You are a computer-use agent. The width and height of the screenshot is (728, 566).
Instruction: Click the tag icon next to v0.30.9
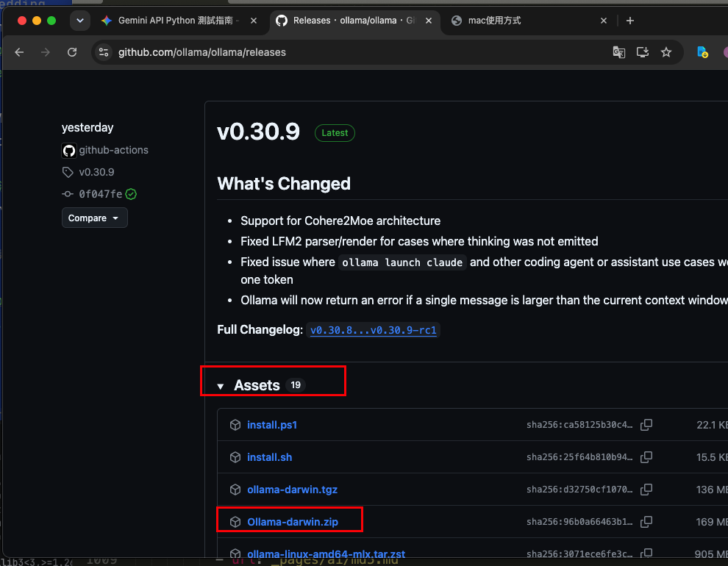[x=68, y=172]
